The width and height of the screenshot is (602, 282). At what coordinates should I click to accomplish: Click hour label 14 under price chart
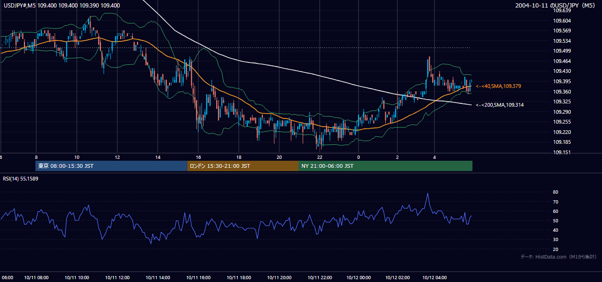(158, 157)
